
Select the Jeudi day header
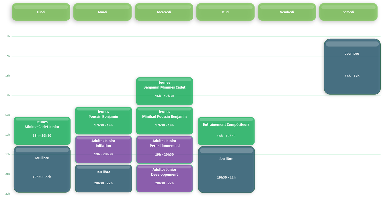[x=225, y=12]
